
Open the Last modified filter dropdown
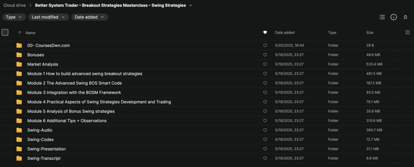tap(49, 17)
